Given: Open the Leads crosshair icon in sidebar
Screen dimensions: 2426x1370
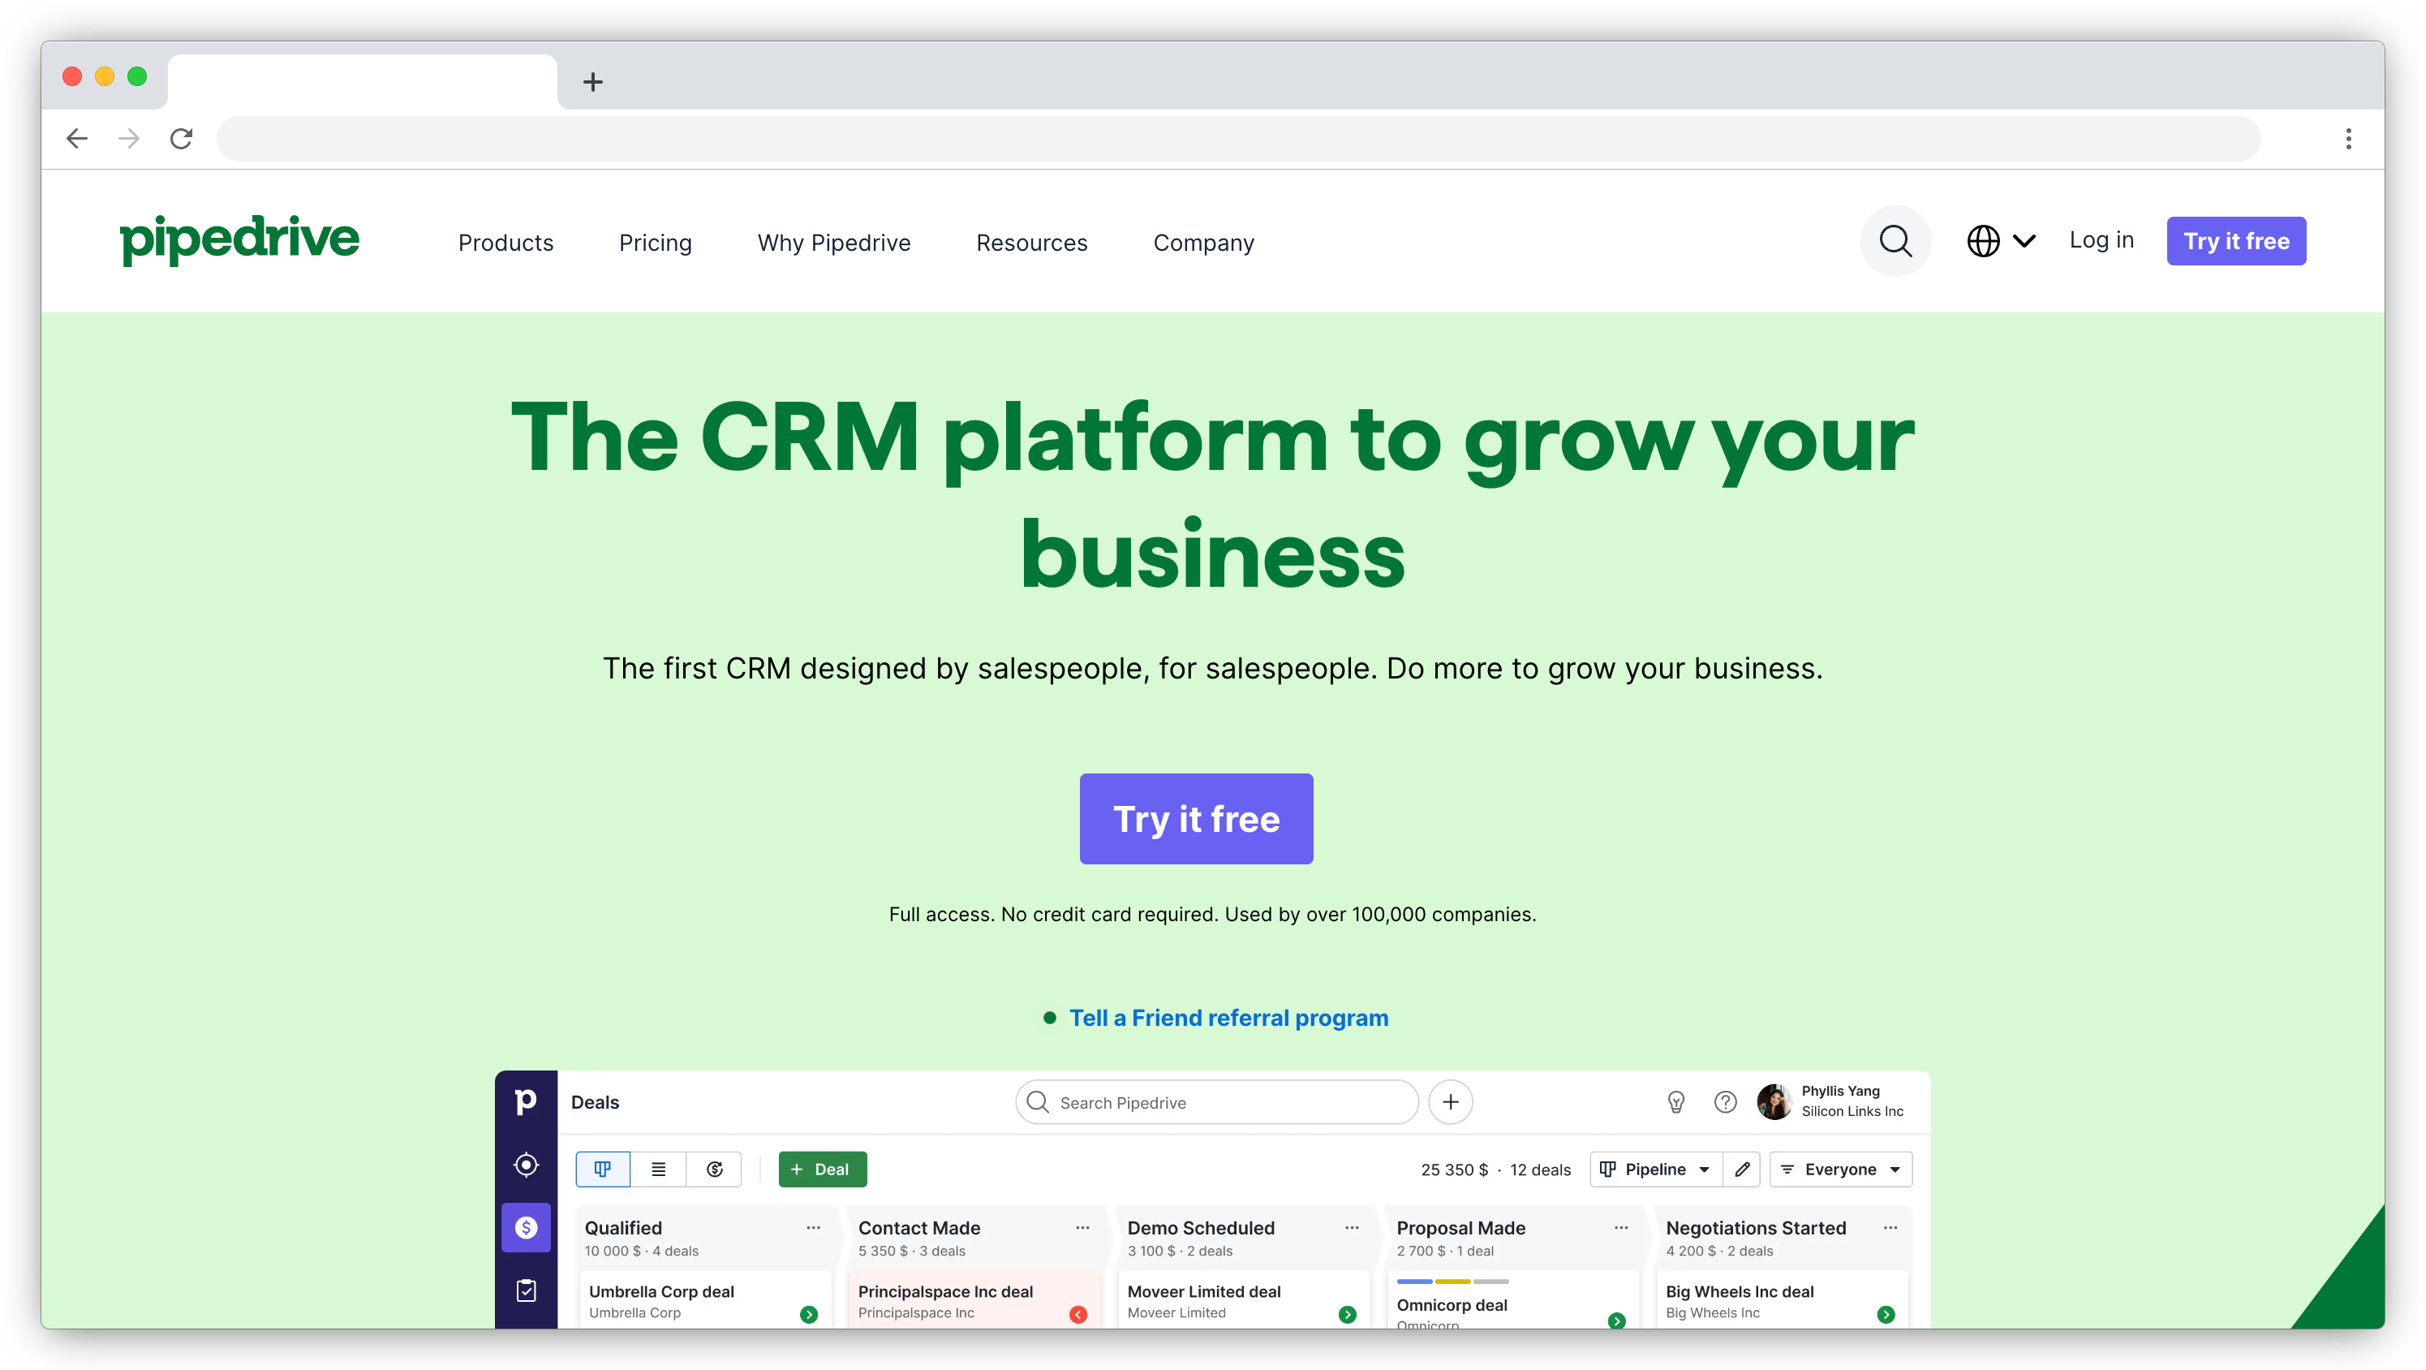Looking at the screenshot, I should coord(526,1165).
